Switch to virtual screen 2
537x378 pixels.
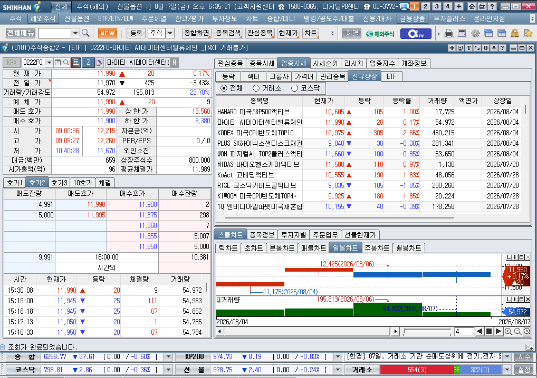[x=425, y=6]
